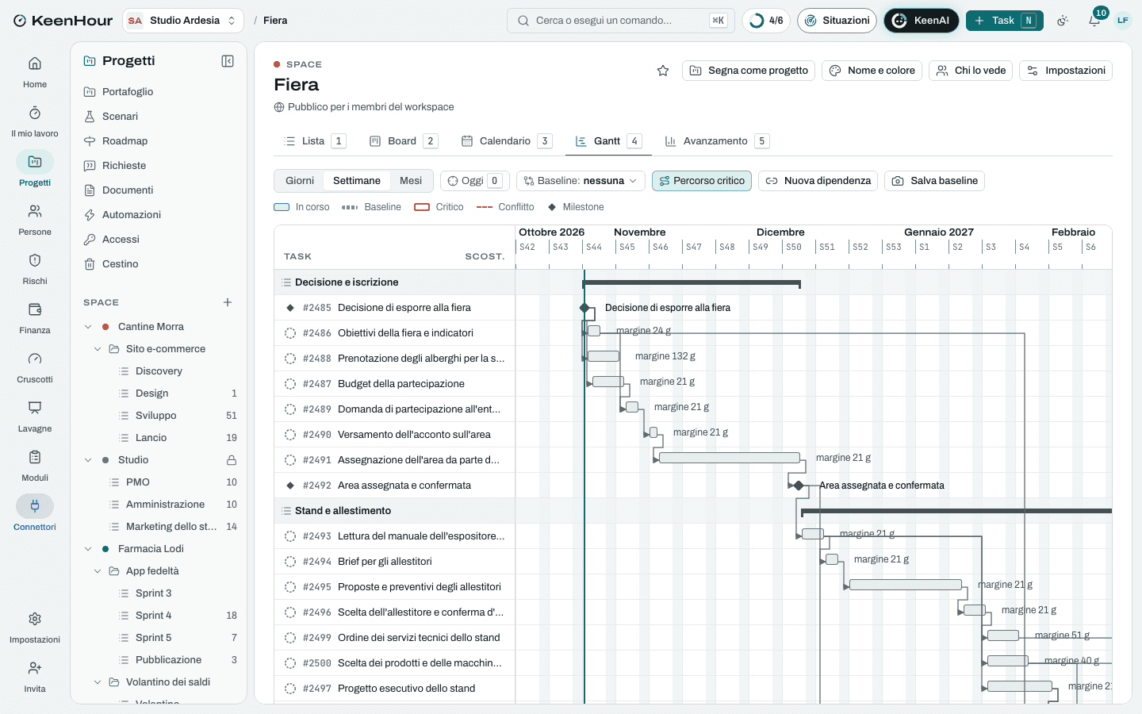Switch to the Lista tab

(x=314, y=141)
